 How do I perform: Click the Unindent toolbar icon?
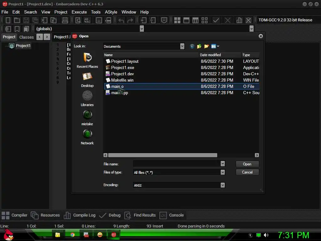[x=153, y=20]
